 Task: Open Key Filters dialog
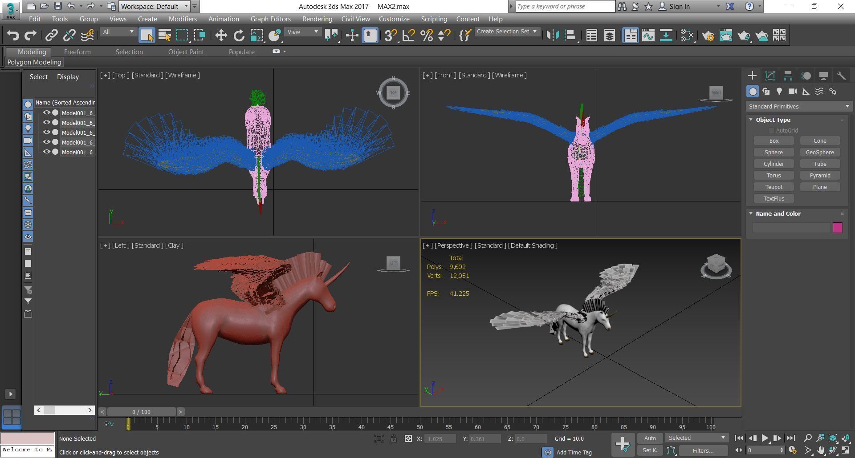click(x=703, y=450)
